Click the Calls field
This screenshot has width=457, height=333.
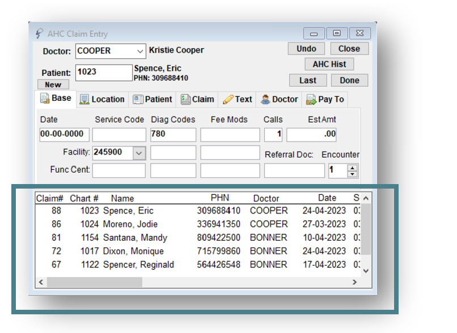click(x=273, y=135)
